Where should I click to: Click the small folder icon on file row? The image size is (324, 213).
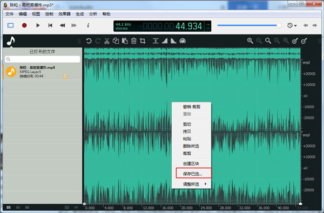[x=65, y=77]
